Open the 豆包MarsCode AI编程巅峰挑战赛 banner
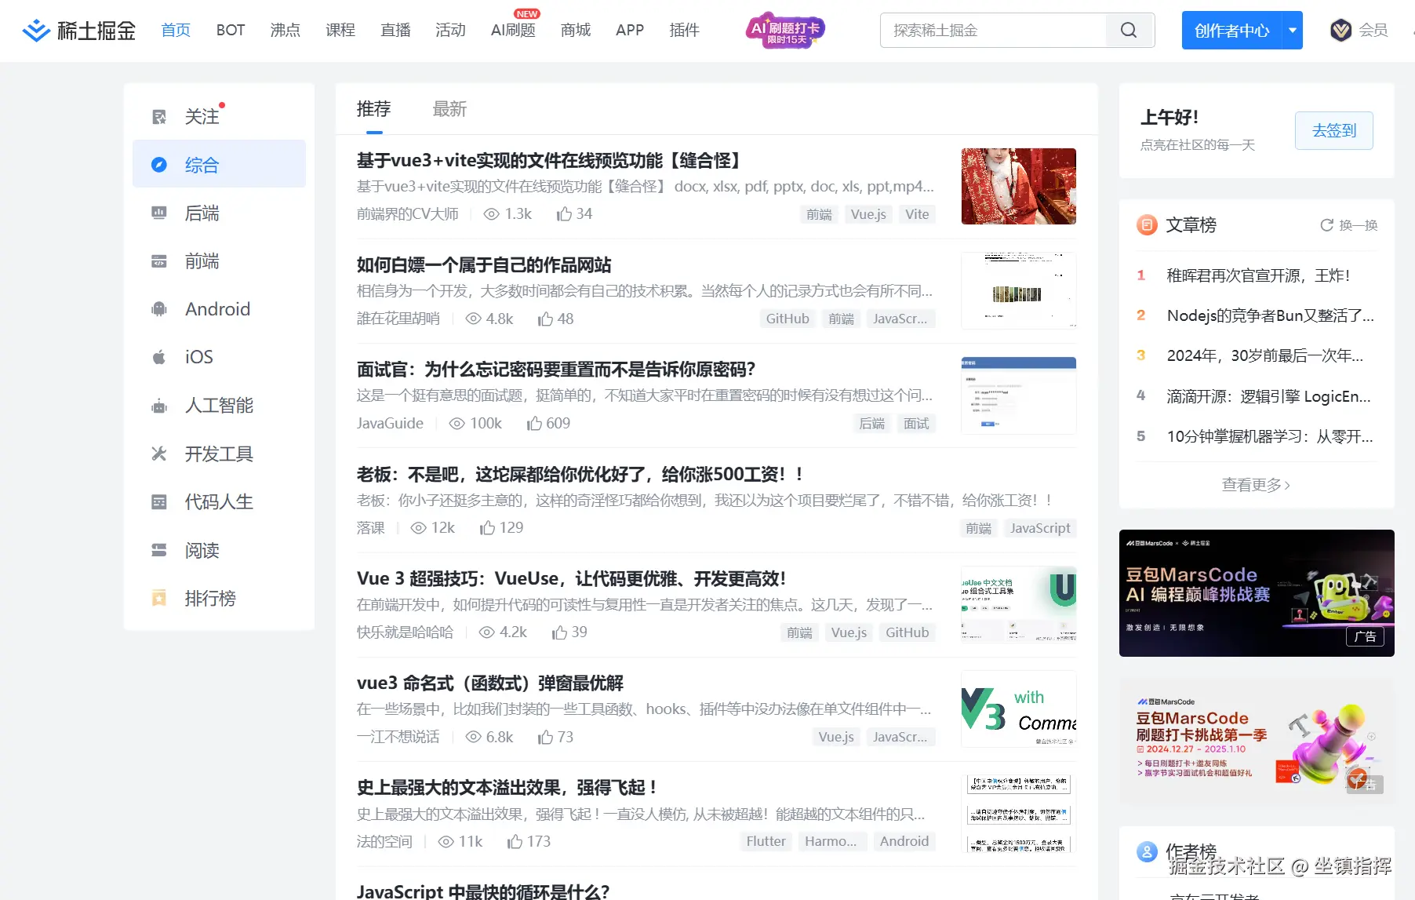Image resolution: width=1415 pixels, height=900 pixels. [x=1257, y=593]
